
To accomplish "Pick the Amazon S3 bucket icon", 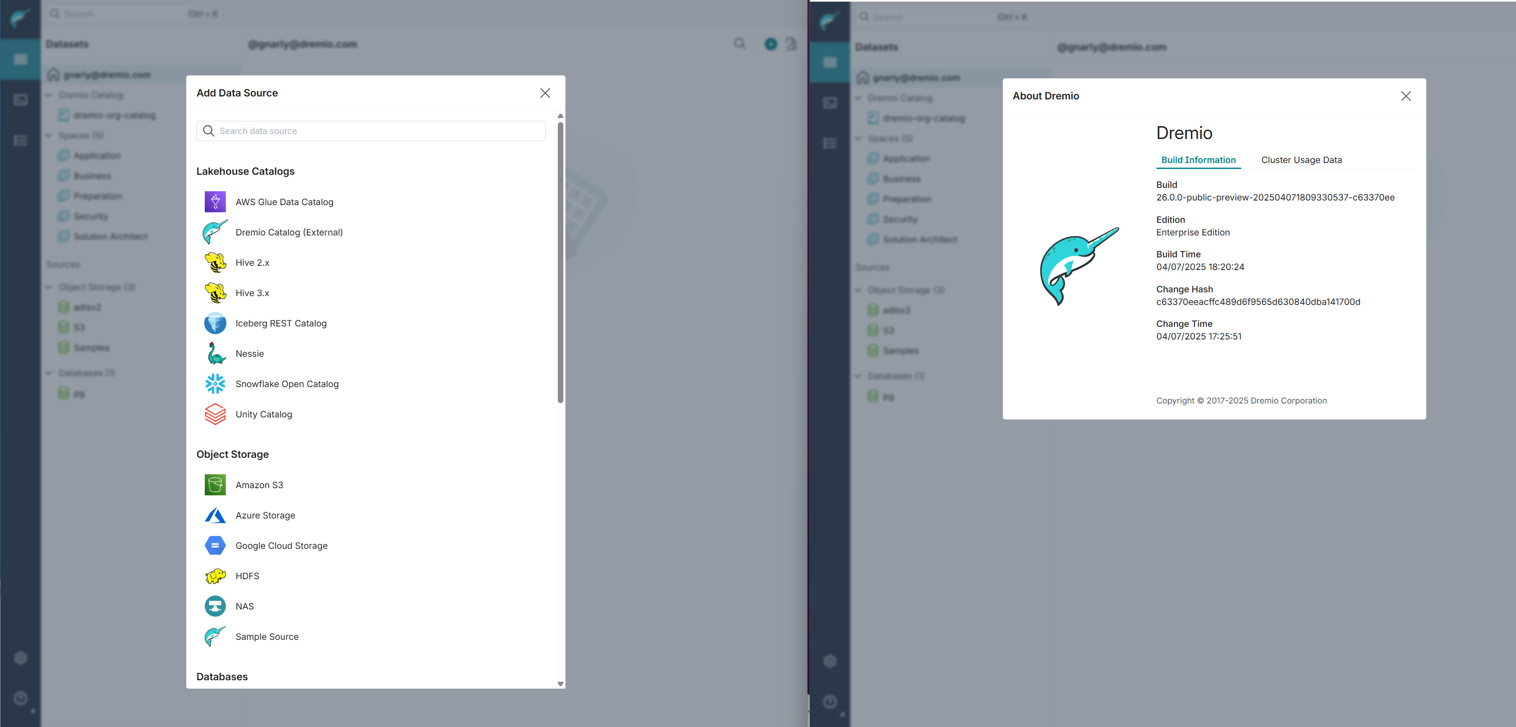I will [215, 485].
